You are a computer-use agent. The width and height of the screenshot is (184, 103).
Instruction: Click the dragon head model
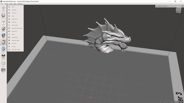107,36
